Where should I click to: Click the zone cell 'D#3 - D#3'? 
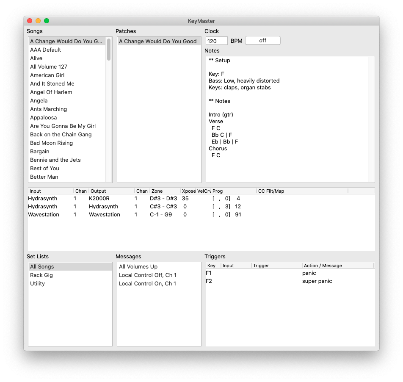coord(163,199)
